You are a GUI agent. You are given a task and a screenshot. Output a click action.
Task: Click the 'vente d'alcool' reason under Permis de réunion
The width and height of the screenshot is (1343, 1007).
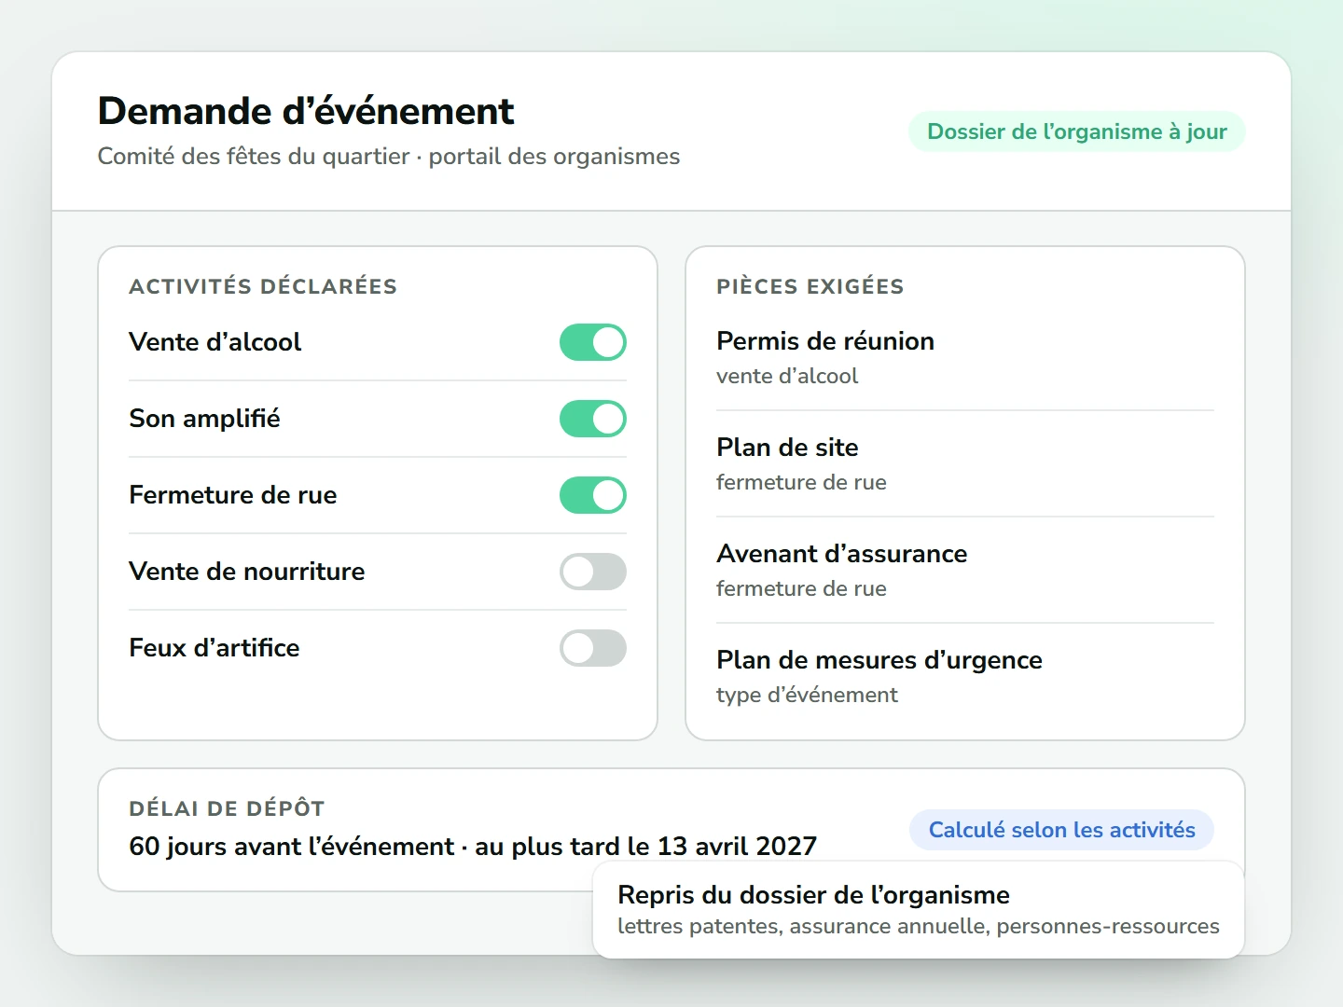point(787,376)
